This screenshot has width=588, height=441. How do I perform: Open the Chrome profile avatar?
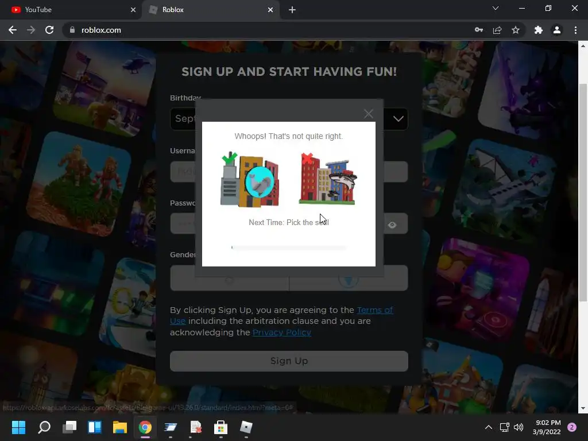557,30
